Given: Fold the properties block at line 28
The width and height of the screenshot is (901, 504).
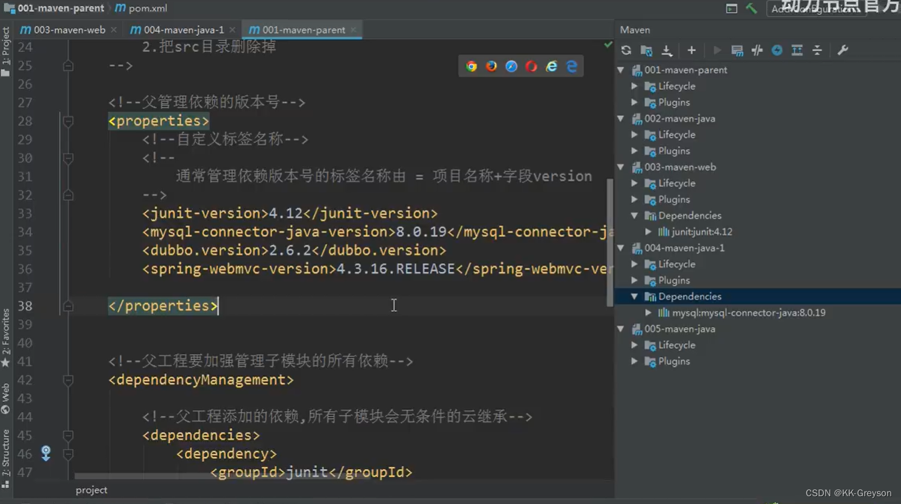Looking at the screenshot, I should coord(68,121).
